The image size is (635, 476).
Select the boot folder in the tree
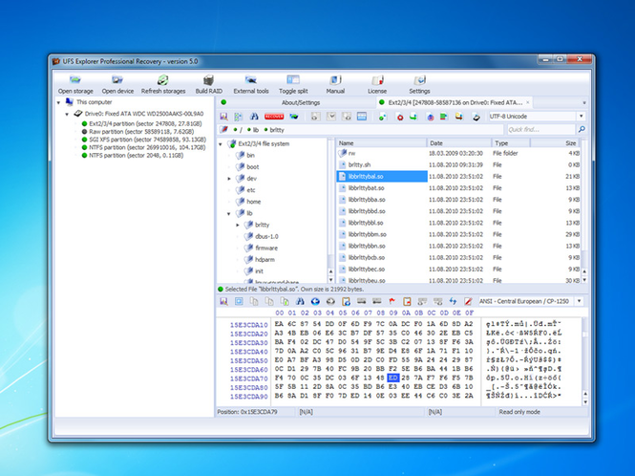point(253,166)
